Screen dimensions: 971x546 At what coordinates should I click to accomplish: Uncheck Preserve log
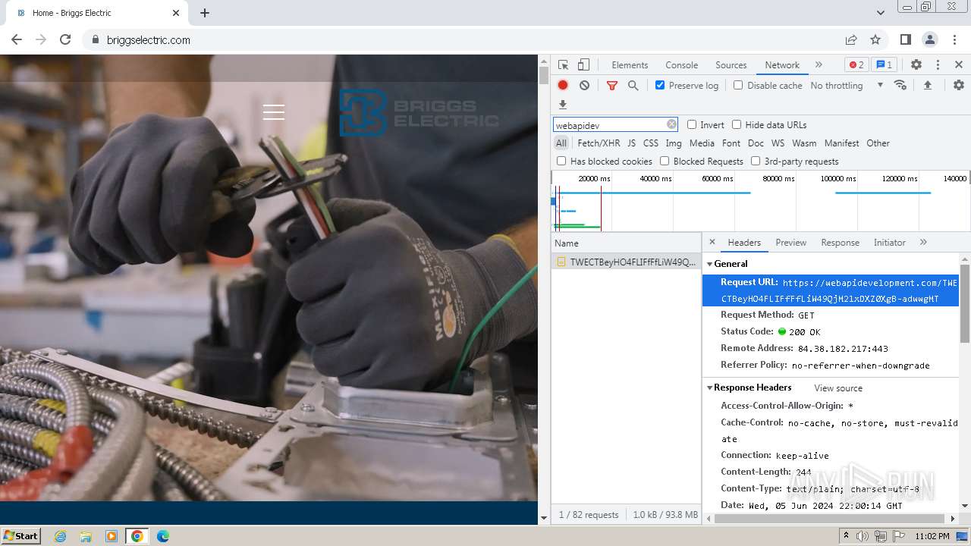[x=660, y=85]
